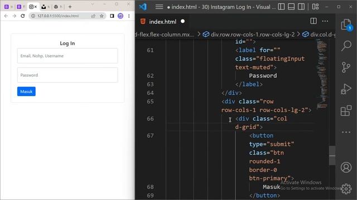Image resolution: width=357 pixels, height=200 pixels.
Task: Open editor More Actions ellipsis
Action: point(325,21)
